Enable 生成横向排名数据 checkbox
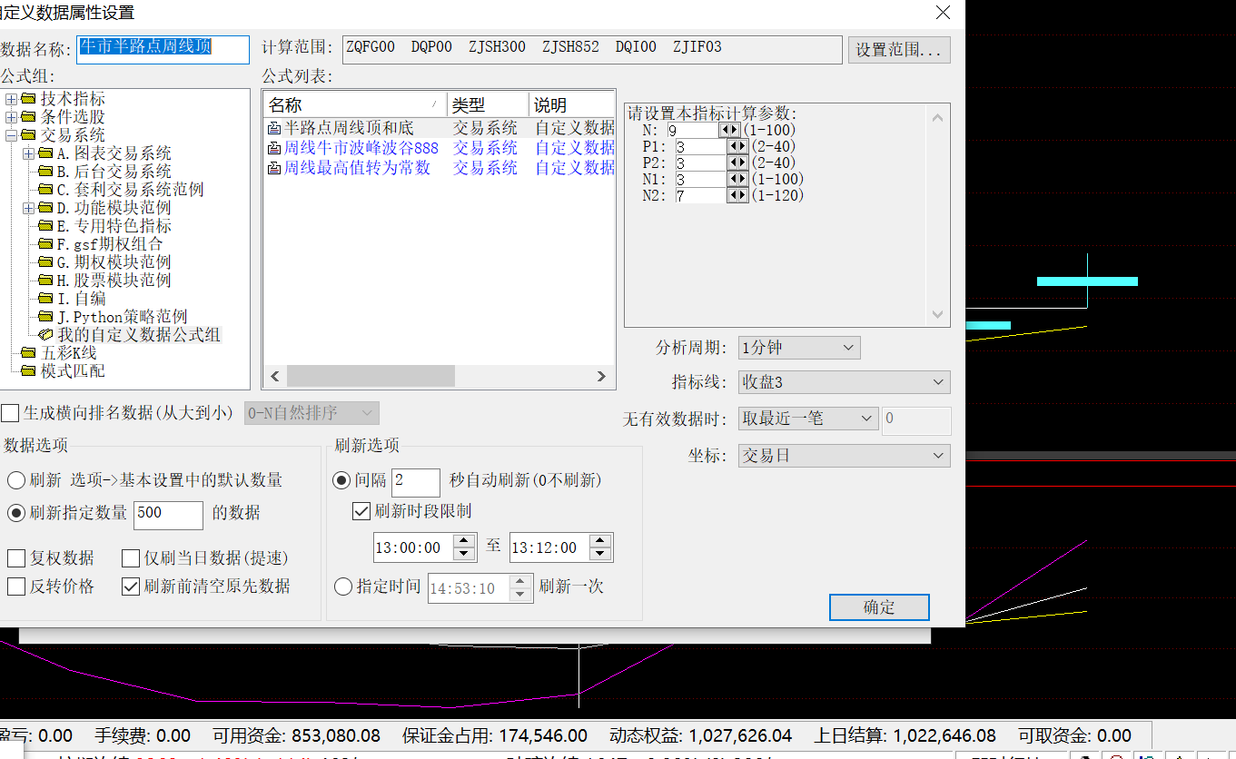 click(x=10, y=413)
